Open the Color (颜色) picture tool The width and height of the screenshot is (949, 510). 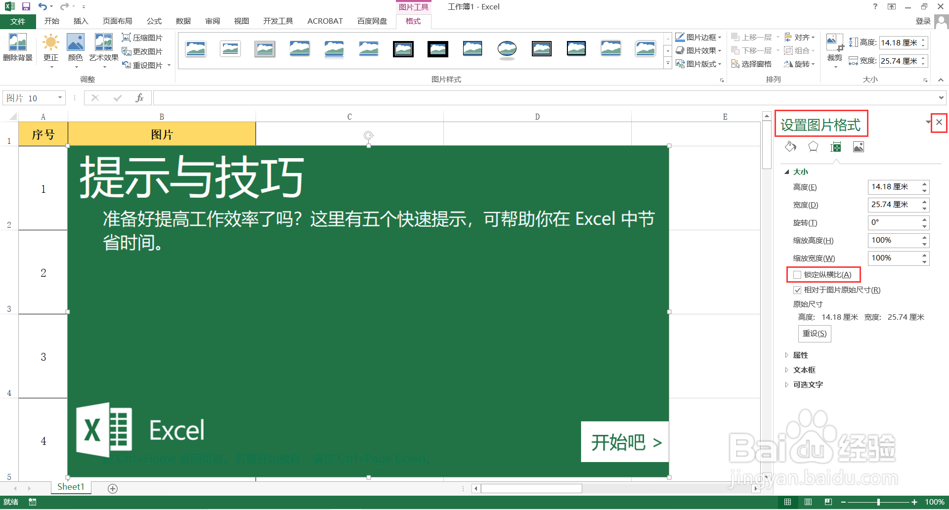point(76,49)
